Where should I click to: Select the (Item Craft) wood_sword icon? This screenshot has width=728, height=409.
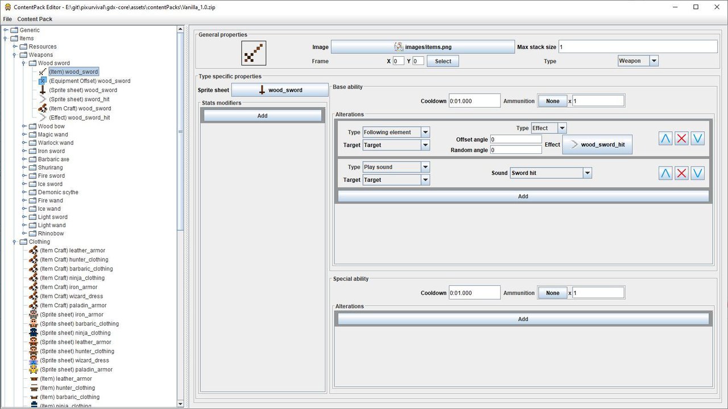43,108
